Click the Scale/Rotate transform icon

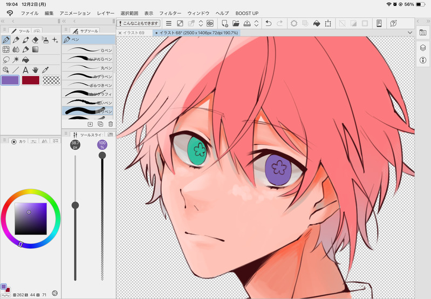click(x=328, y=23)
